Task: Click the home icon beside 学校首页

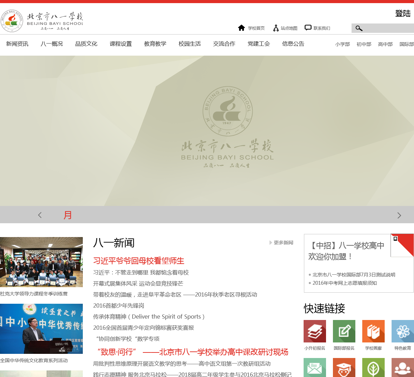Action: (x=241, y=28)
